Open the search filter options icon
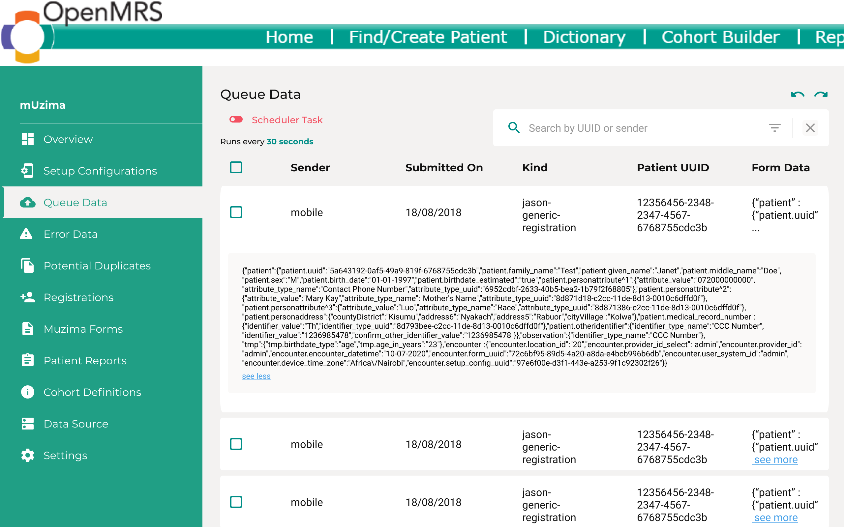This screenshot has width=844, height=527. click(774, 128)
